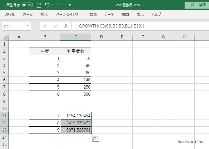Open the Redo history dropdown arrow
The height and width of the screenshot is (149, 209).
point(63,5)
